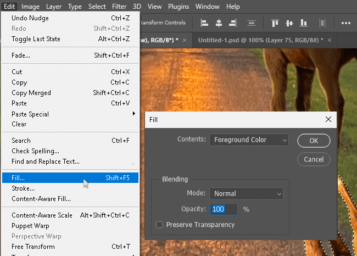Open the Window menu
The width and height of the screenshot is (357, 256).
click(207, 7)
